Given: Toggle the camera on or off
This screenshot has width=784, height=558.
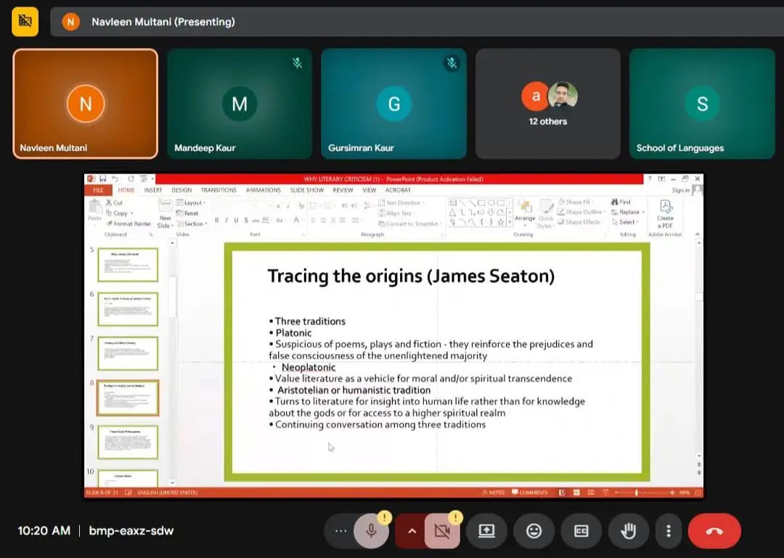Looking at the screenshot, I should (441, 531).
